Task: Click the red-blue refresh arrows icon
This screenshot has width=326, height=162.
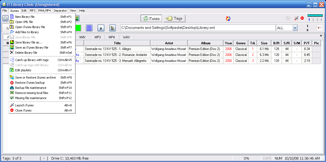Action: [228, 19]
